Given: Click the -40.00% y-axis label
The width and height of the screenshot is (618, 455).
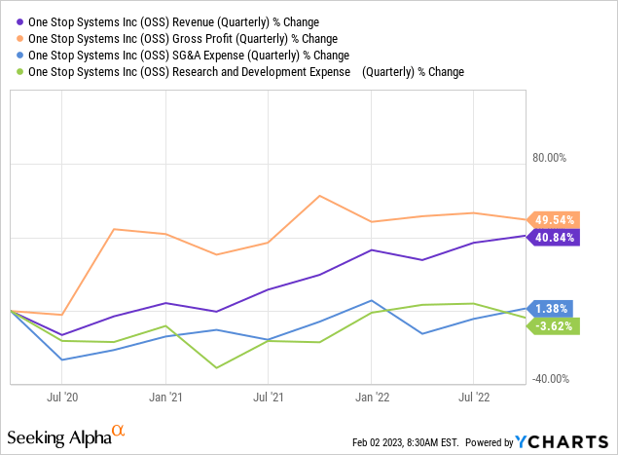Looking at the screenshot, I should pos(551,379).
